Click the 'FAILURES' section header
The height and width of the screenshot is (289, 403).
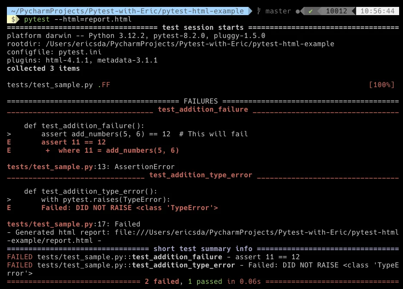(x=201, y=101)
